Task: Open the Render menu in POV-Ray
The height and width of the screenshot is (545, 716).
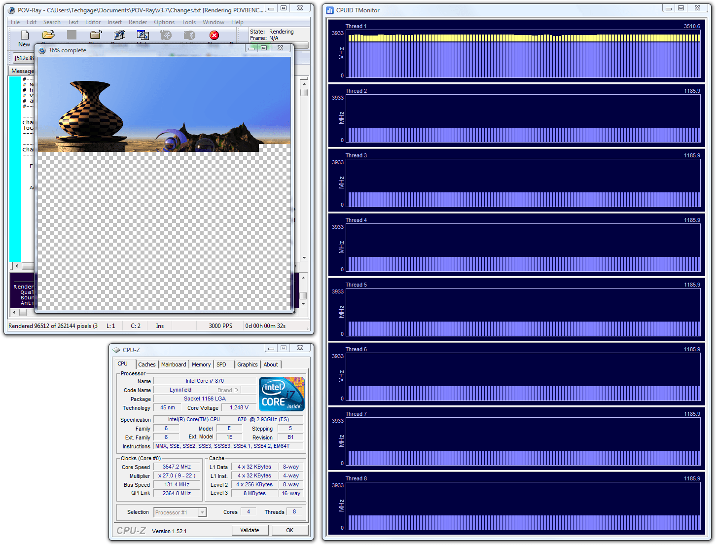Action: (x=138, y=22)
